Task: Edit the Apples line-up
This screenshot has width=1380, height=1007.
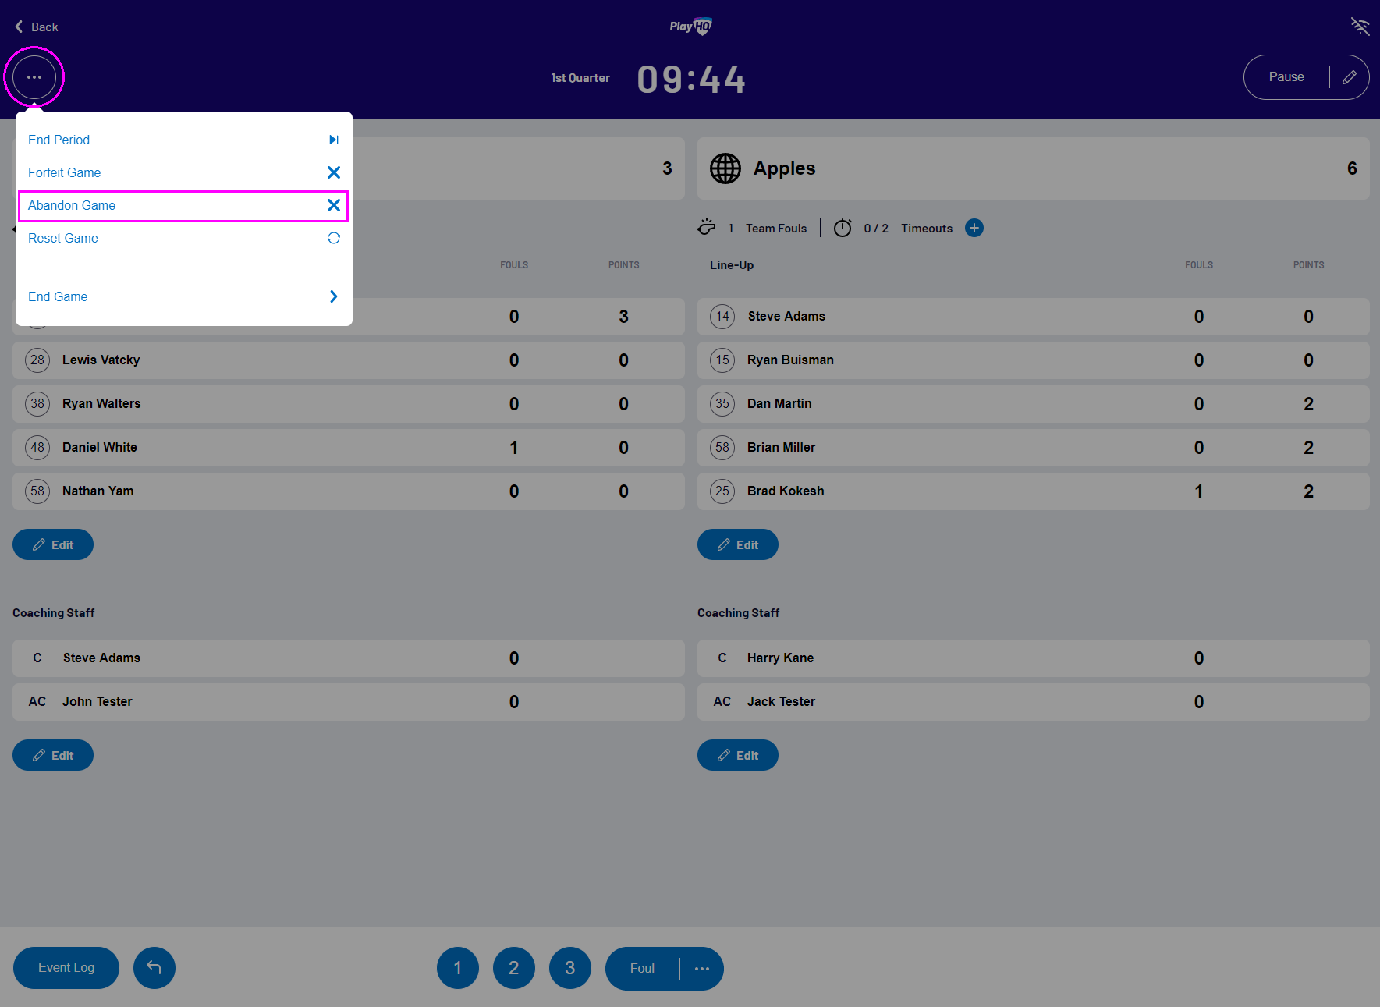Action: click(737, 544)
